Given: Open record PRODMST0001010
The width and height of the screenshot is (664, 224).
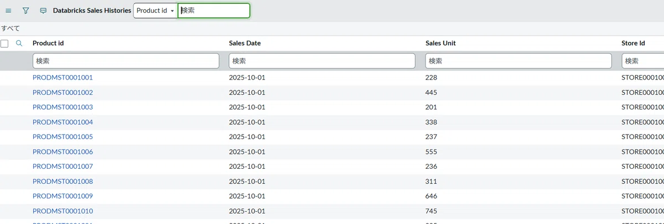Looking at the screenshot, I should (x=63, y=211).
